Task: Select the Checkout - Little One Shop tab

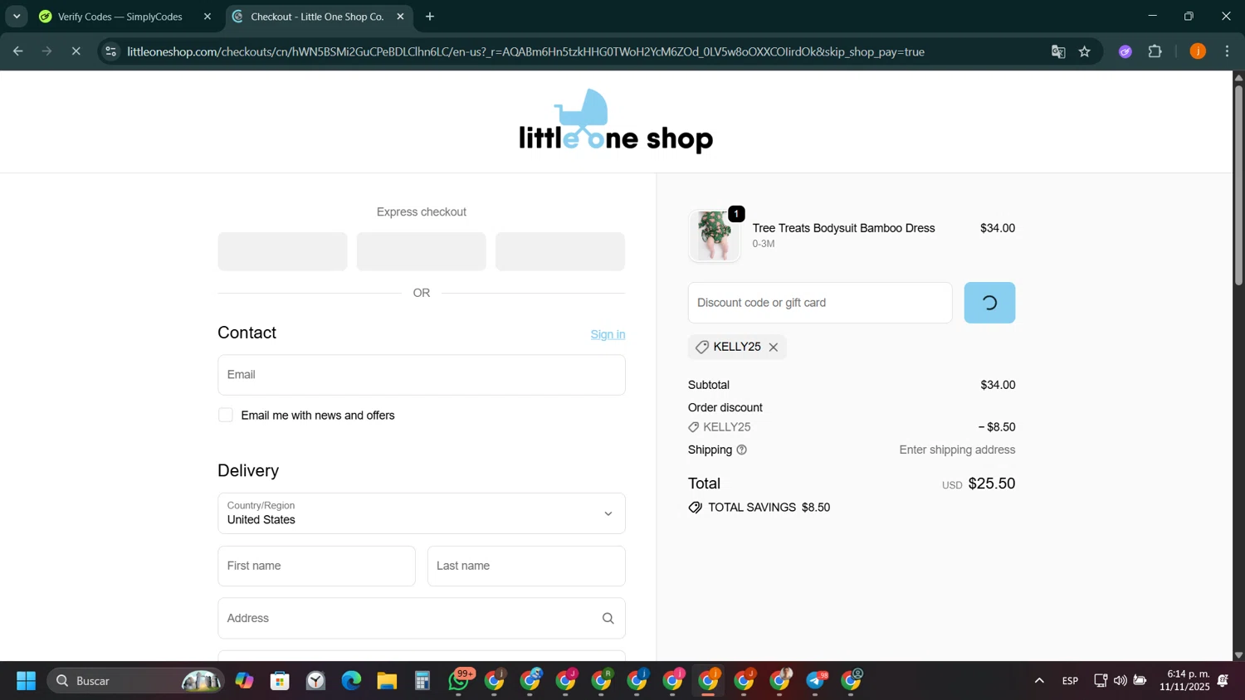Action: 317,17
